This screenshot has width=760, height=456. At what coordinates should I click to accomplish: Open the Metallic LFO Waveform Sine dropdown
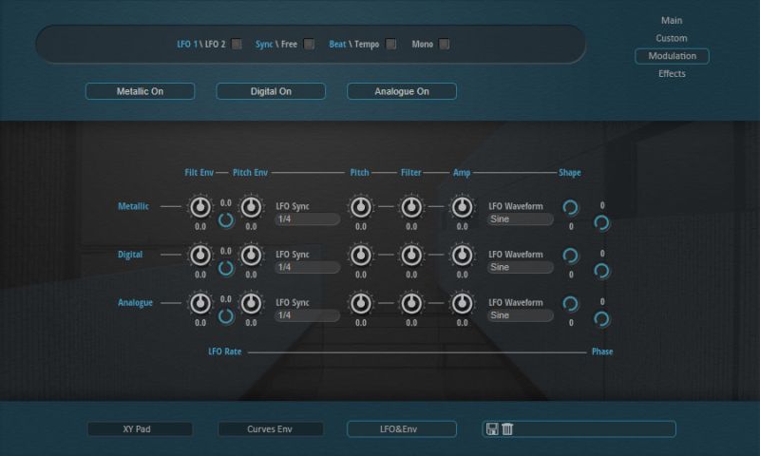point(520,219)
